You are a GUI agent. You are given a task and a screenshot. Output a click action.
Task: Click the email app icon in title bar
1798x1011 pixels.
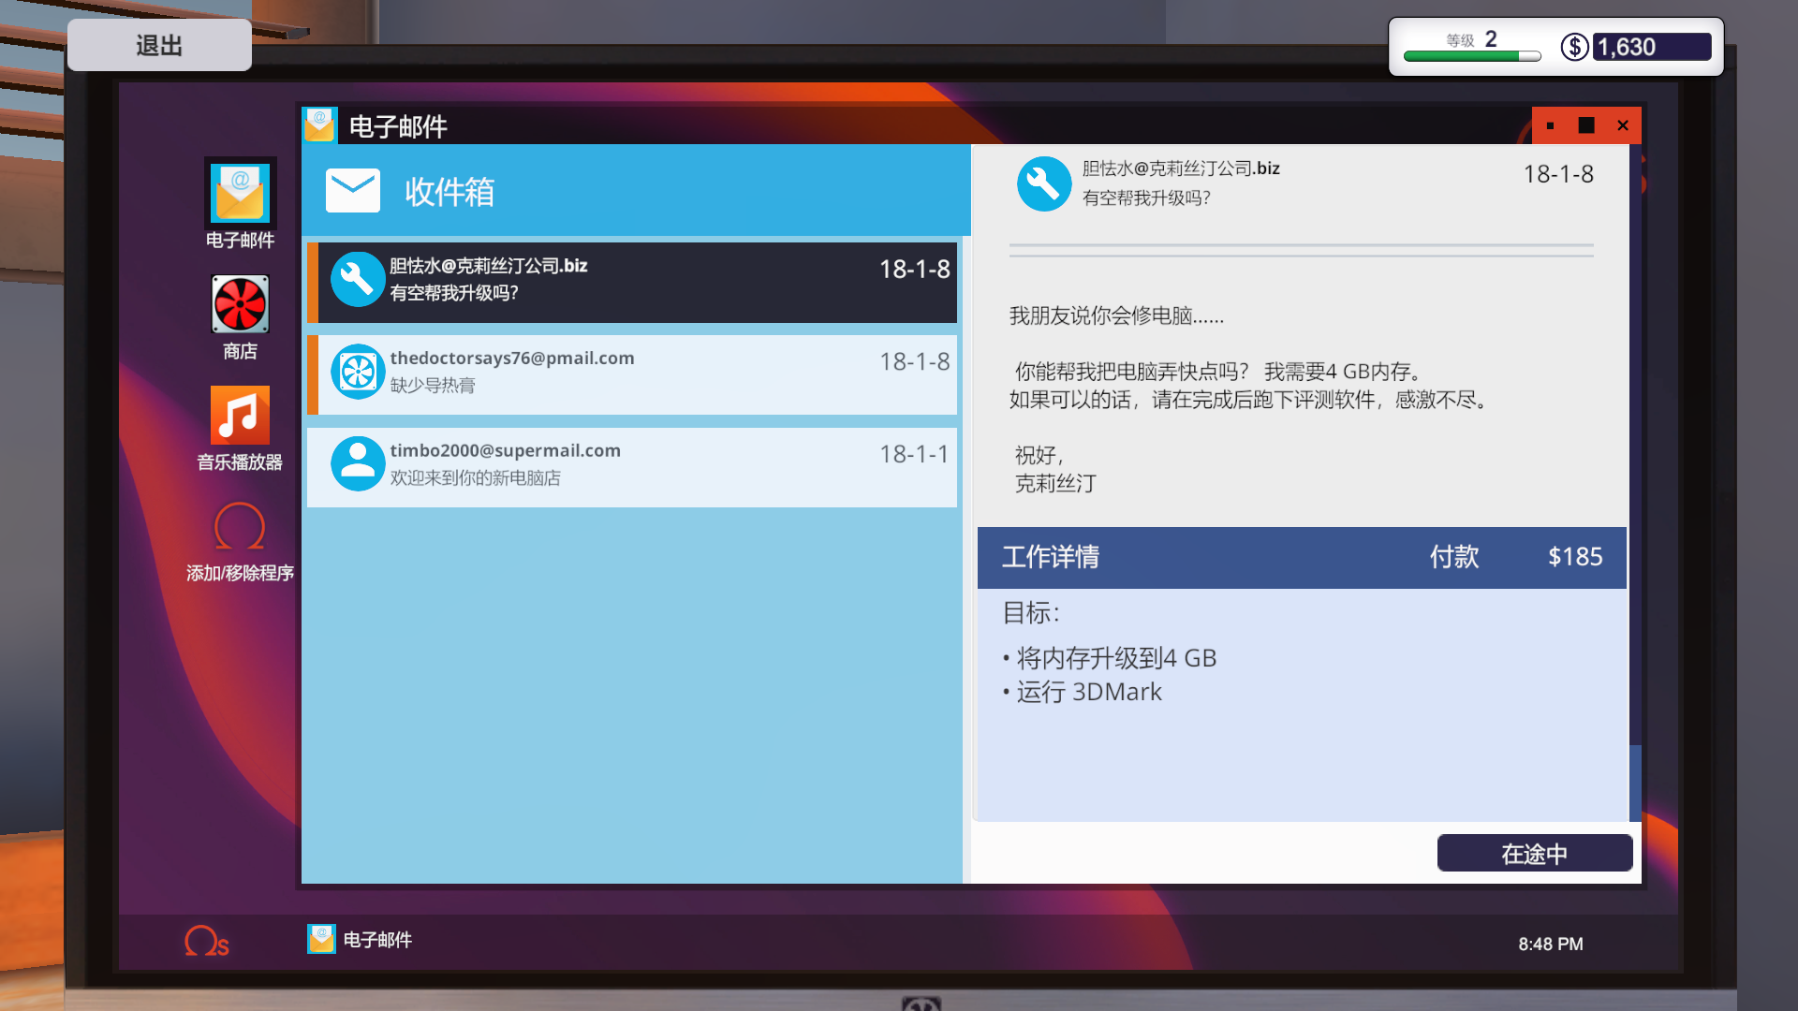click(319, 125)
